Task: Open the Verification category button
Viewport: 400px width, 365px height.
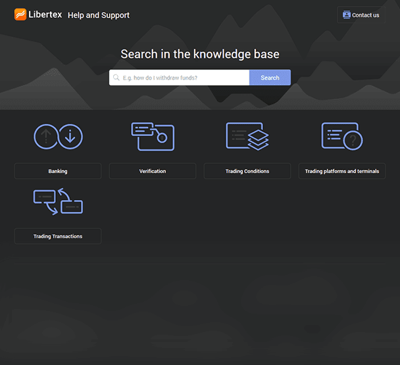Action: click(x=153, y=171)
